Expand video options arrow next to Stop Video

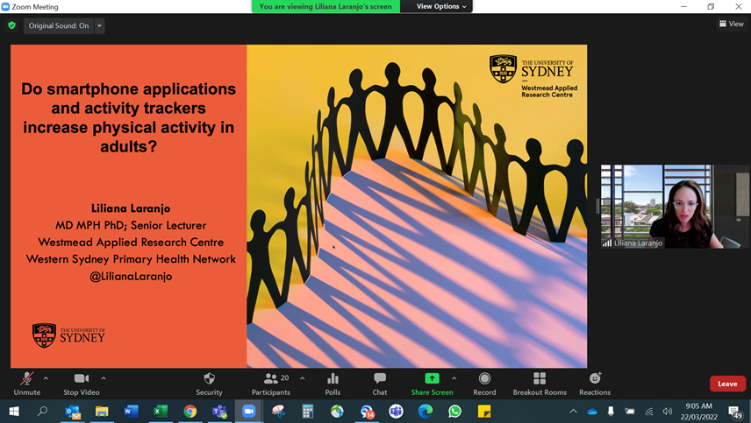pos(104,378)
